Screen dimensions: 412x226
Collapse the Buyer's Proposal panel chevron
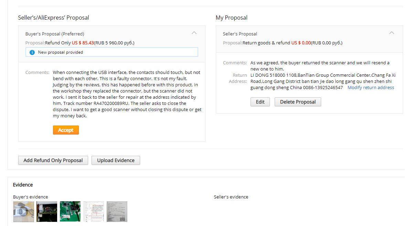click(x=194, y=33)
